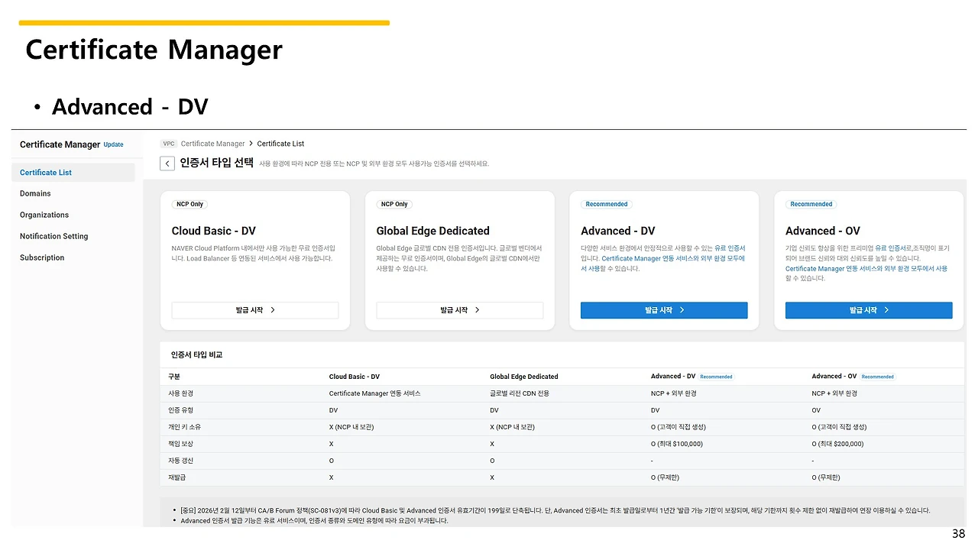Viewport: 978px width, 550px height.
Task: Click the Advanced - DV card title
Action: coord(618,231)
